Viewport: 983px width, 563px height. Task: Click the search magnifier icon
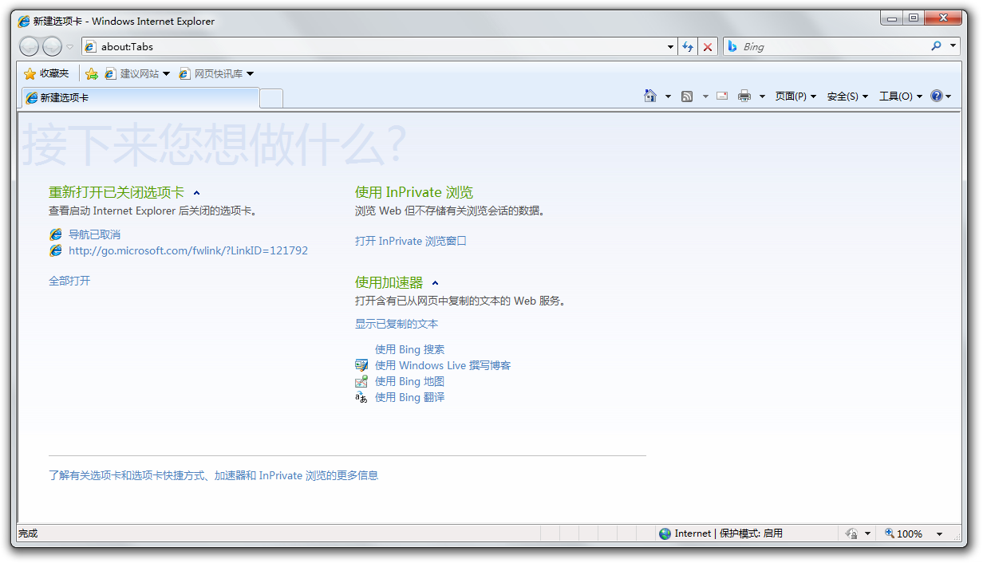click(x=937, y=46)
